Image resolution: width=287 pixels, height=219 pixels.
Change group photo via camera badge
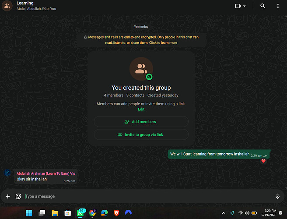pyautogui.click(x=149, y=77)
